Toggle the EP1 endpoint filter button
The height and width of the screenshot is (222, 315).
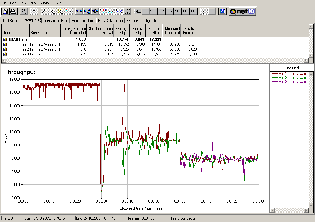[x=161, y=11]
